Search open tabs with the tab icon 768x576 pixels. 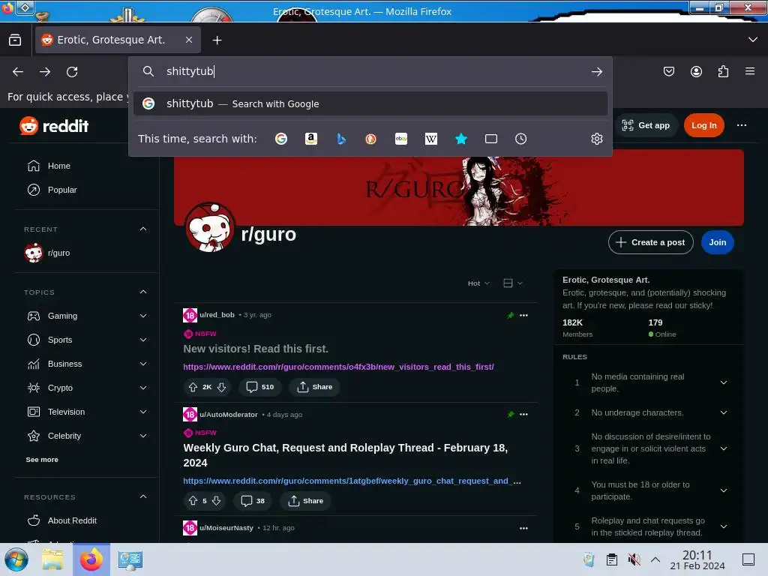click(x=490, y=139)
